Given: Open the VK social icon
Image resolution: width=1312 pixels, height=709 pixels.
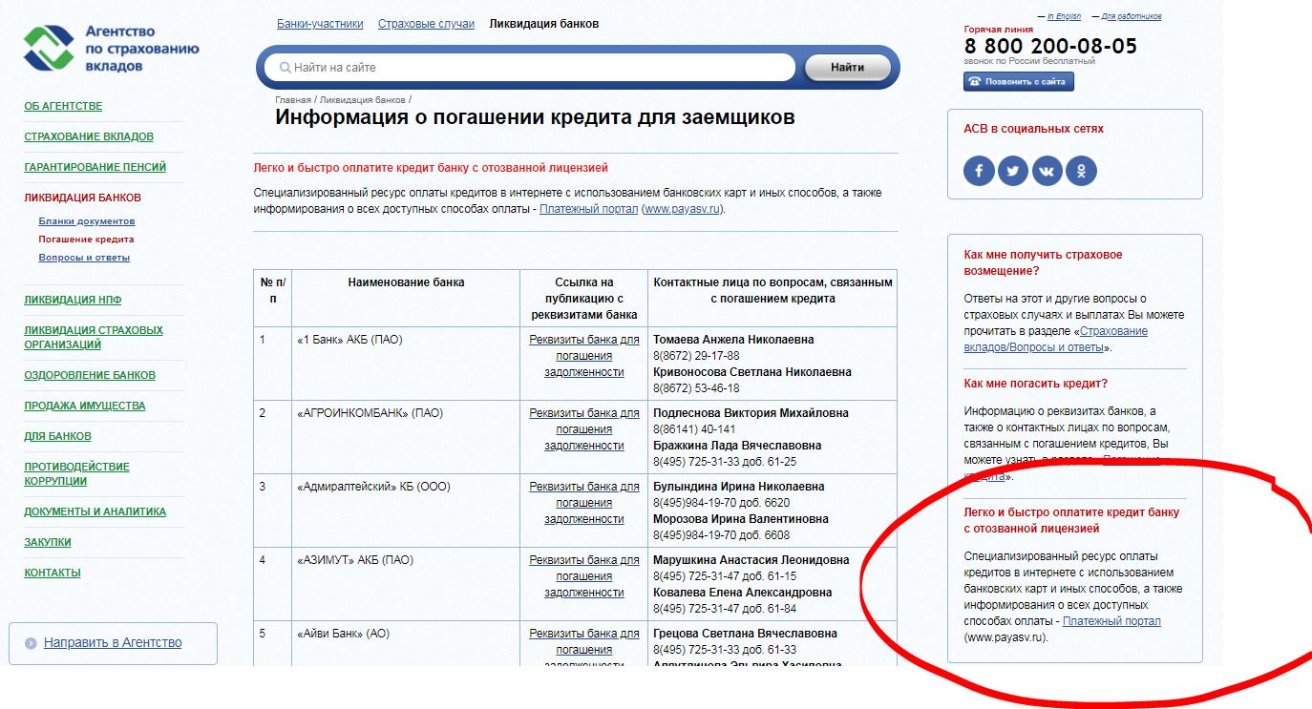Looking at the screenshot, I should click(x=1047, y=172).
